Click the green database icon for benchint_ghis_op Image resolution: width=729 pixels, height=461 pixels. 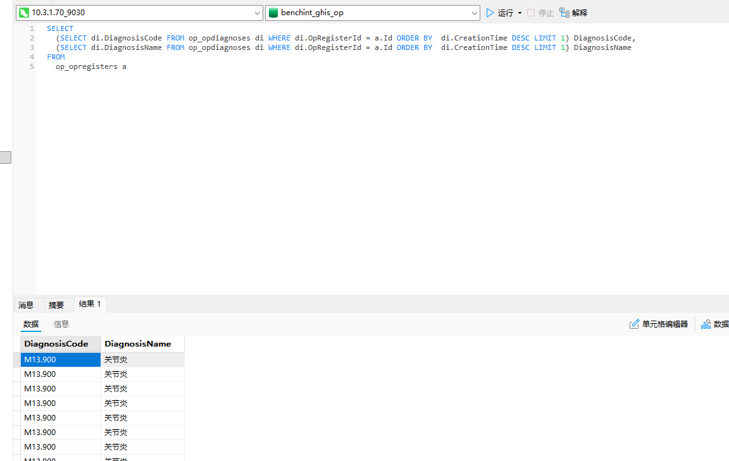point(273,13)
